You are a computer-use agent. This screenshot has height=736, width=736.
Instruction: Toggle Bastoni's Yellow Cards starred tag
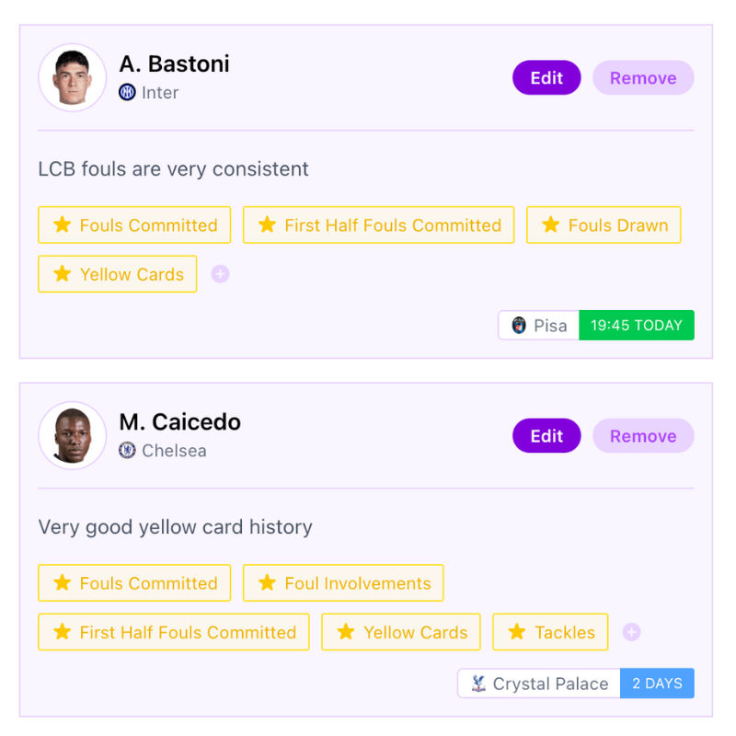(118, 274)
